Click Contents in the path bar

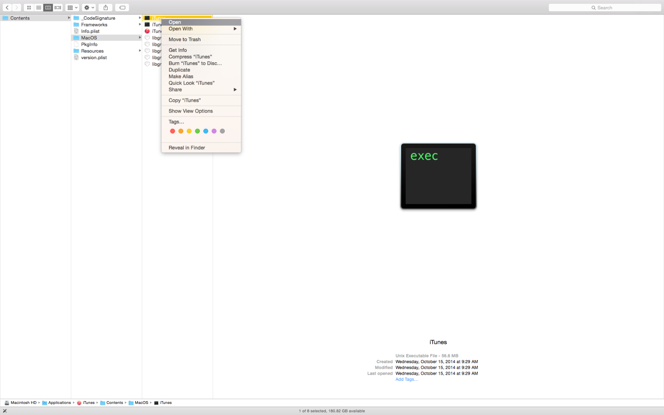[x=111, y=403]
